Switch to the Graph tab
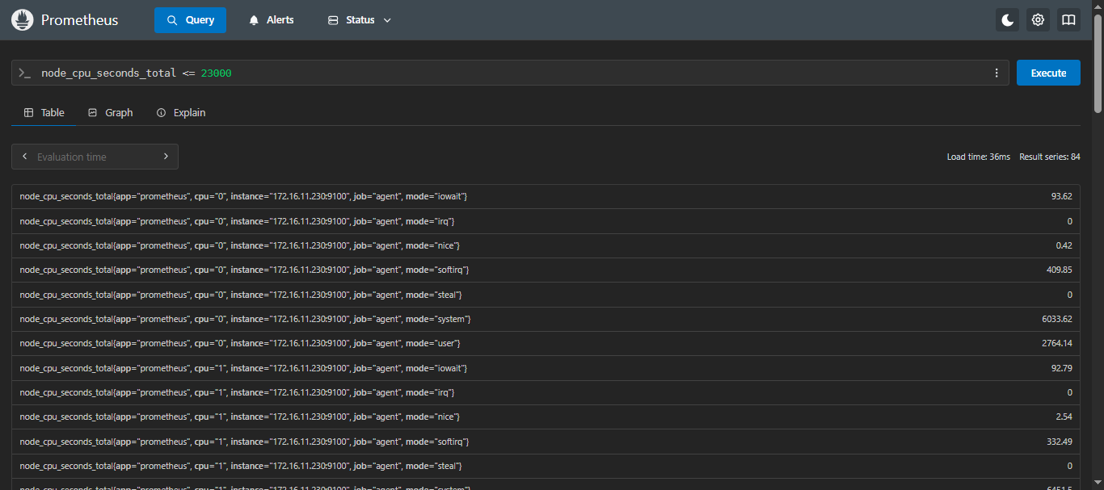 (110, 112)
